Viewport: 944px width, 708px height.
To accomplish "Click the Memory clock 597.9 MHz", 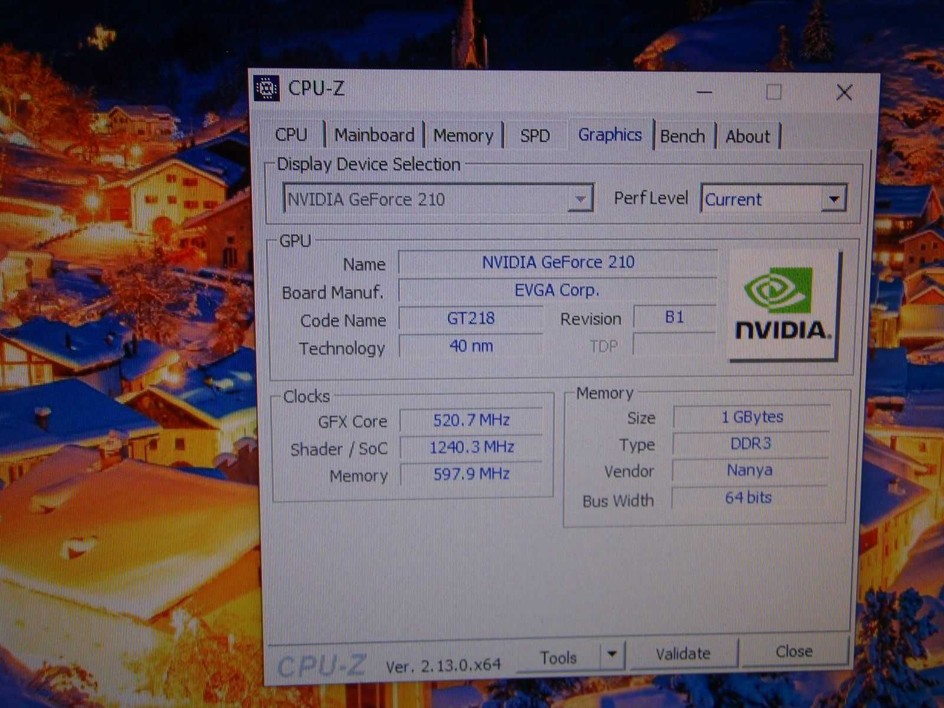I will tap(471, 474).
